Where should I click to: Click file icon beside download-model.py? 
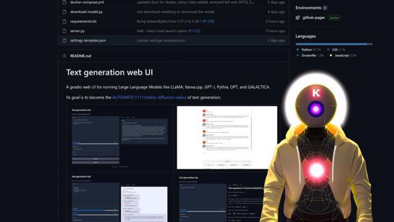tap(64, 12)
